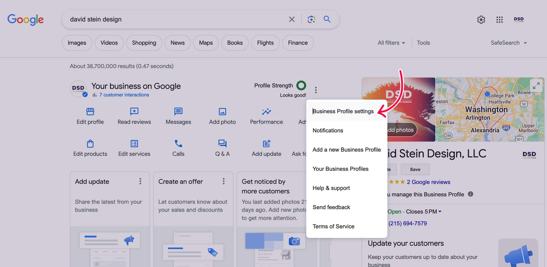This screenshot has width=547, height=267.
Task: Open the Messages icon
Action: [178, 112]
